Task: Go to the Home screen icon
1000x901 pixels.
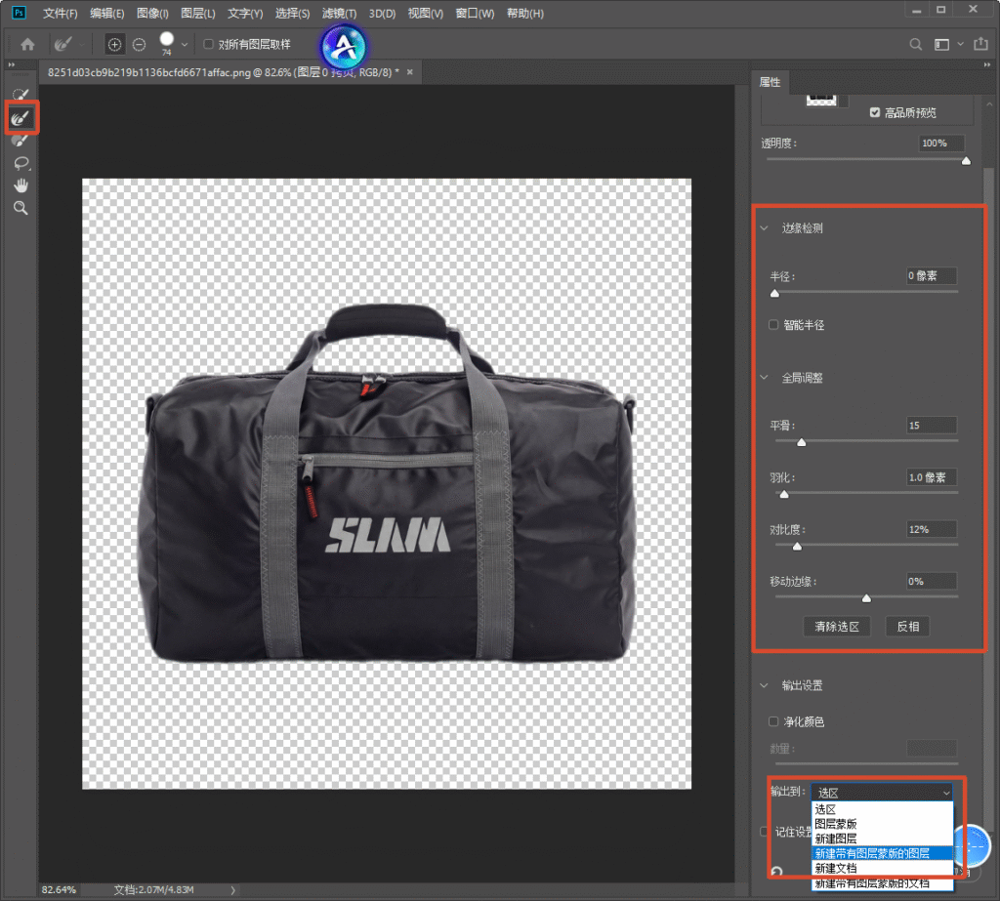Action: point(27,44)
